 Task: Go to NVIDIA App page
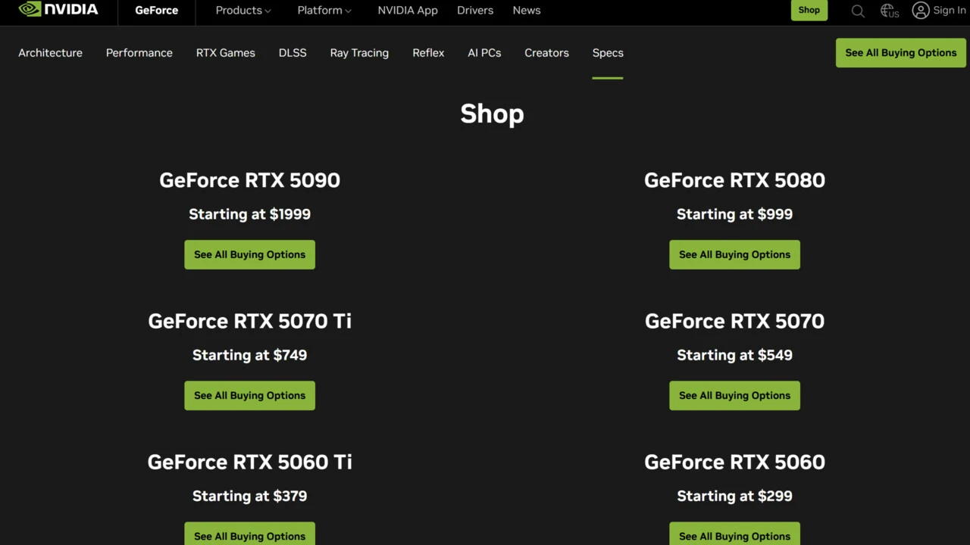click(408, 11)
